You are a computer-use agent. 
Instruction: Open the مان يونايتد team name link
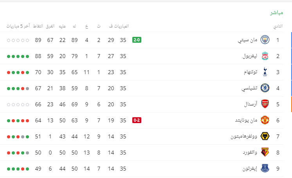tap(246, 120)
